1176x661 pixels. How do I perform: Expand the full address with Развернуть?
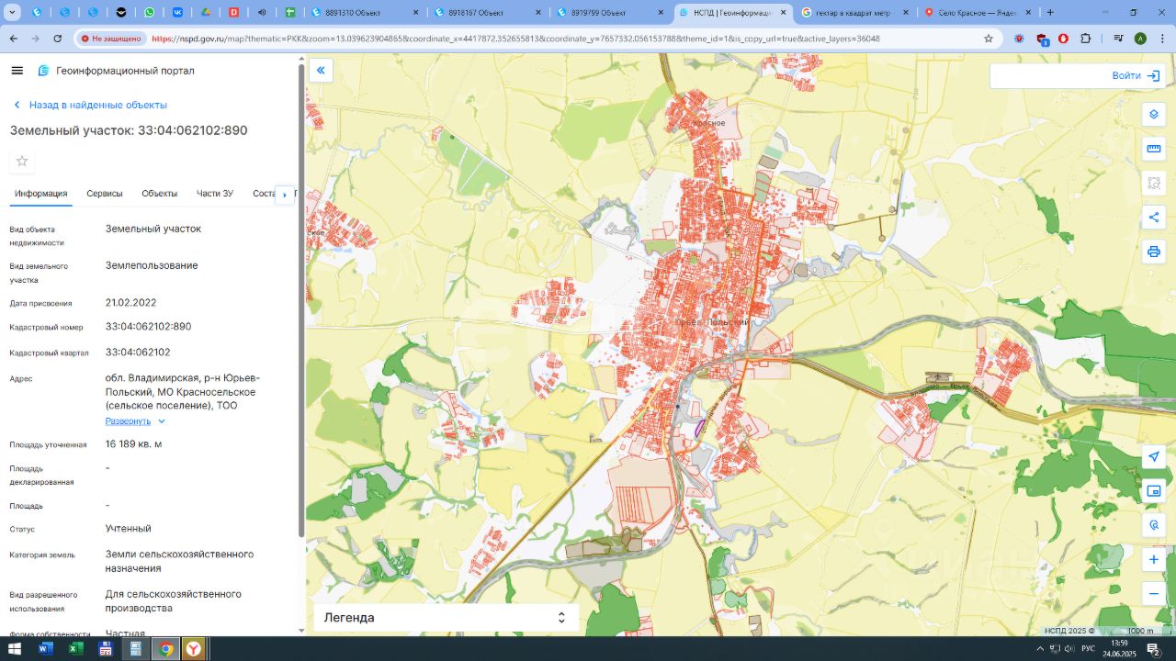pyautogui.click(x=135, y=421)
